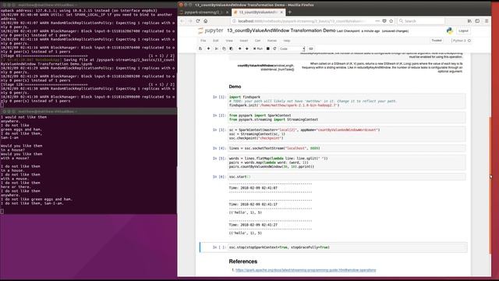Cut the selected cell with the scissors icon

pyautogui.click(x=217, y=48)
